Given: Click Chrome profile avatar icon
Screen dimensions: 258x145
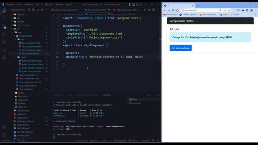Looking at the screenshot, I should [x=252, y=10].
